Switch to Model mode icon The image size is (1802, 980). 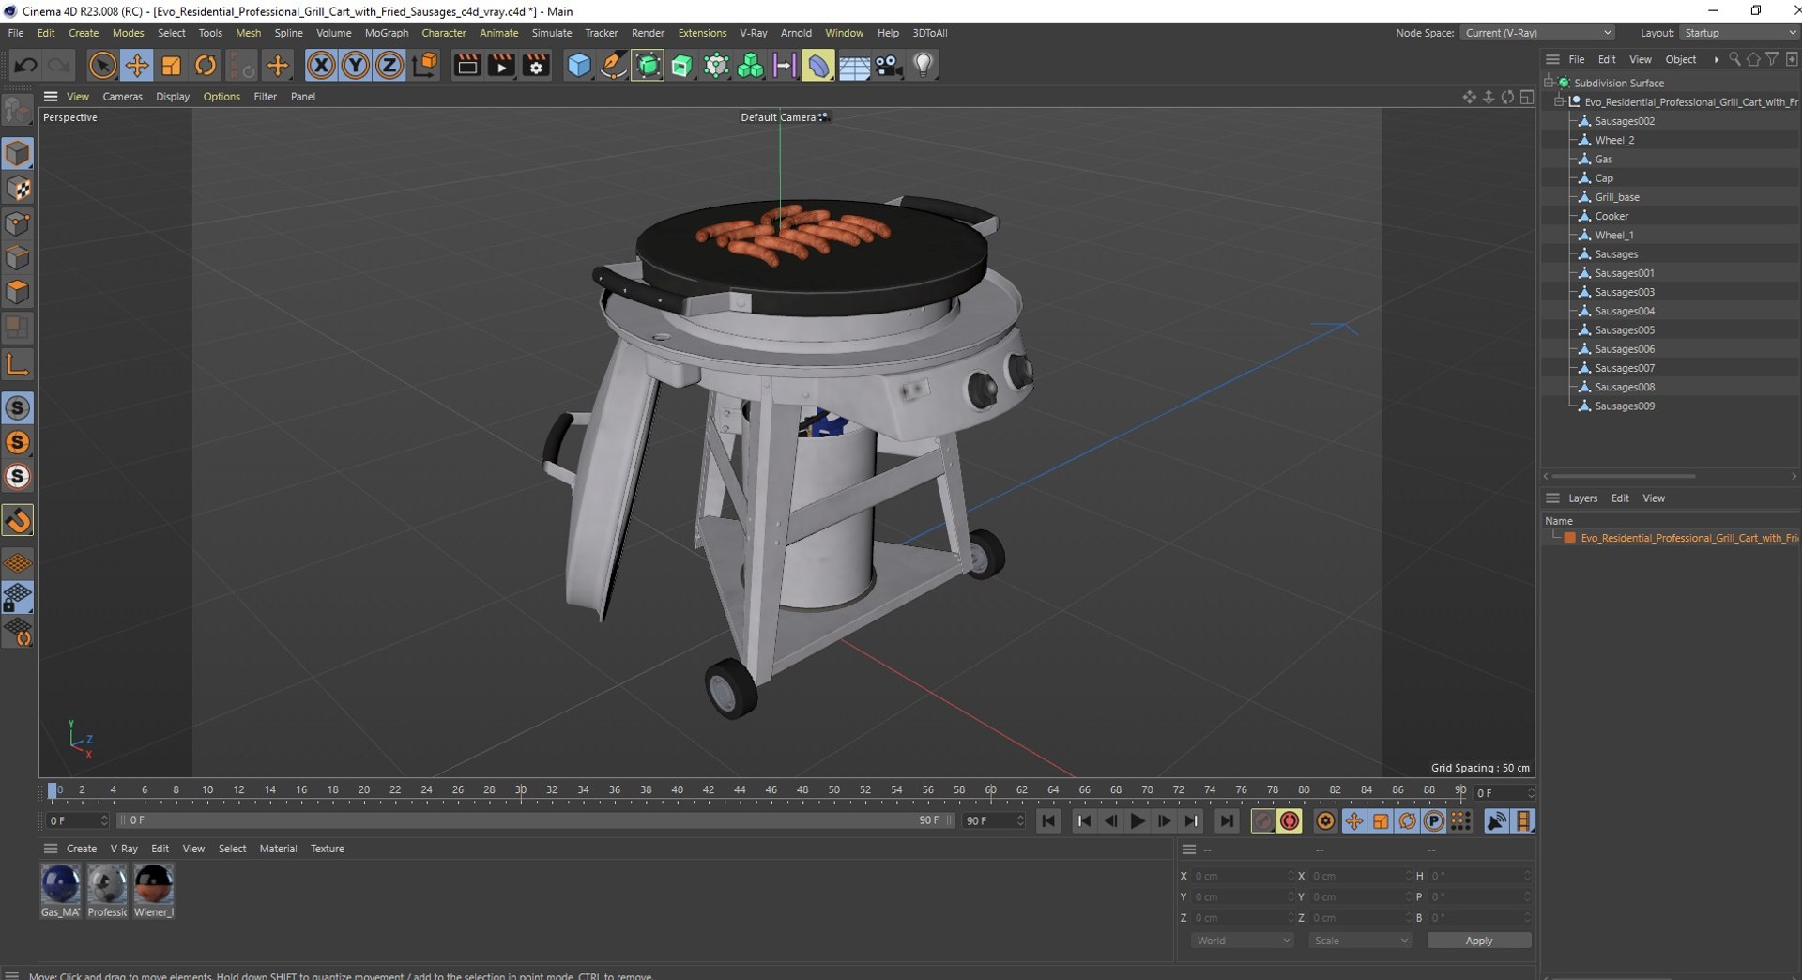tap(18, 154)
